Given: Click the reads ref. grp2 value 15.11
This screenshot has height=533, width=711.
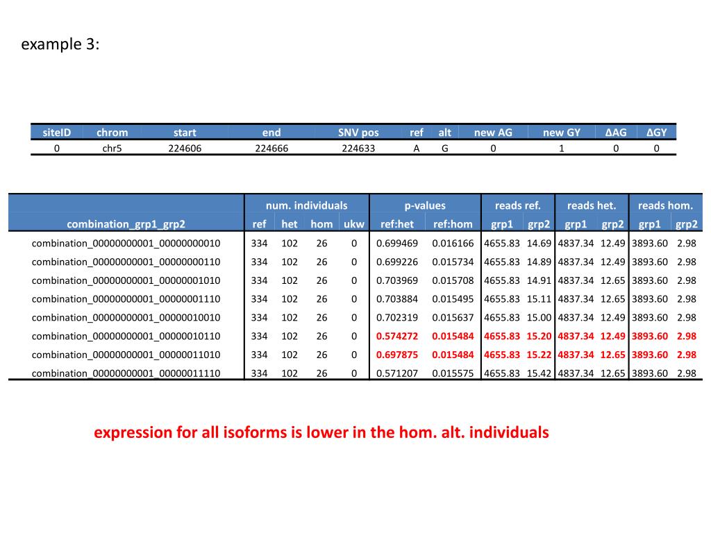Looking at the screenshot, I should coord(539,298).
